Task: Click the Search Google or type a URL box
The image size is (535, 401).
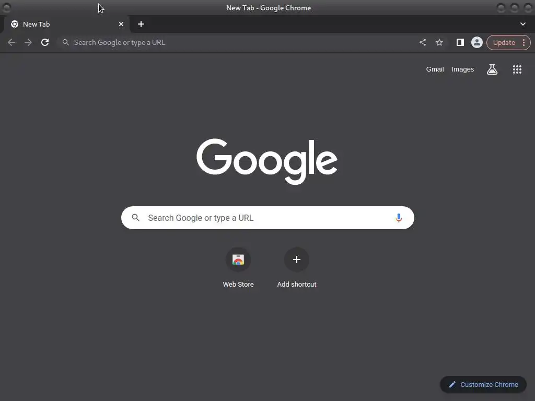Action: coord(267,218)
